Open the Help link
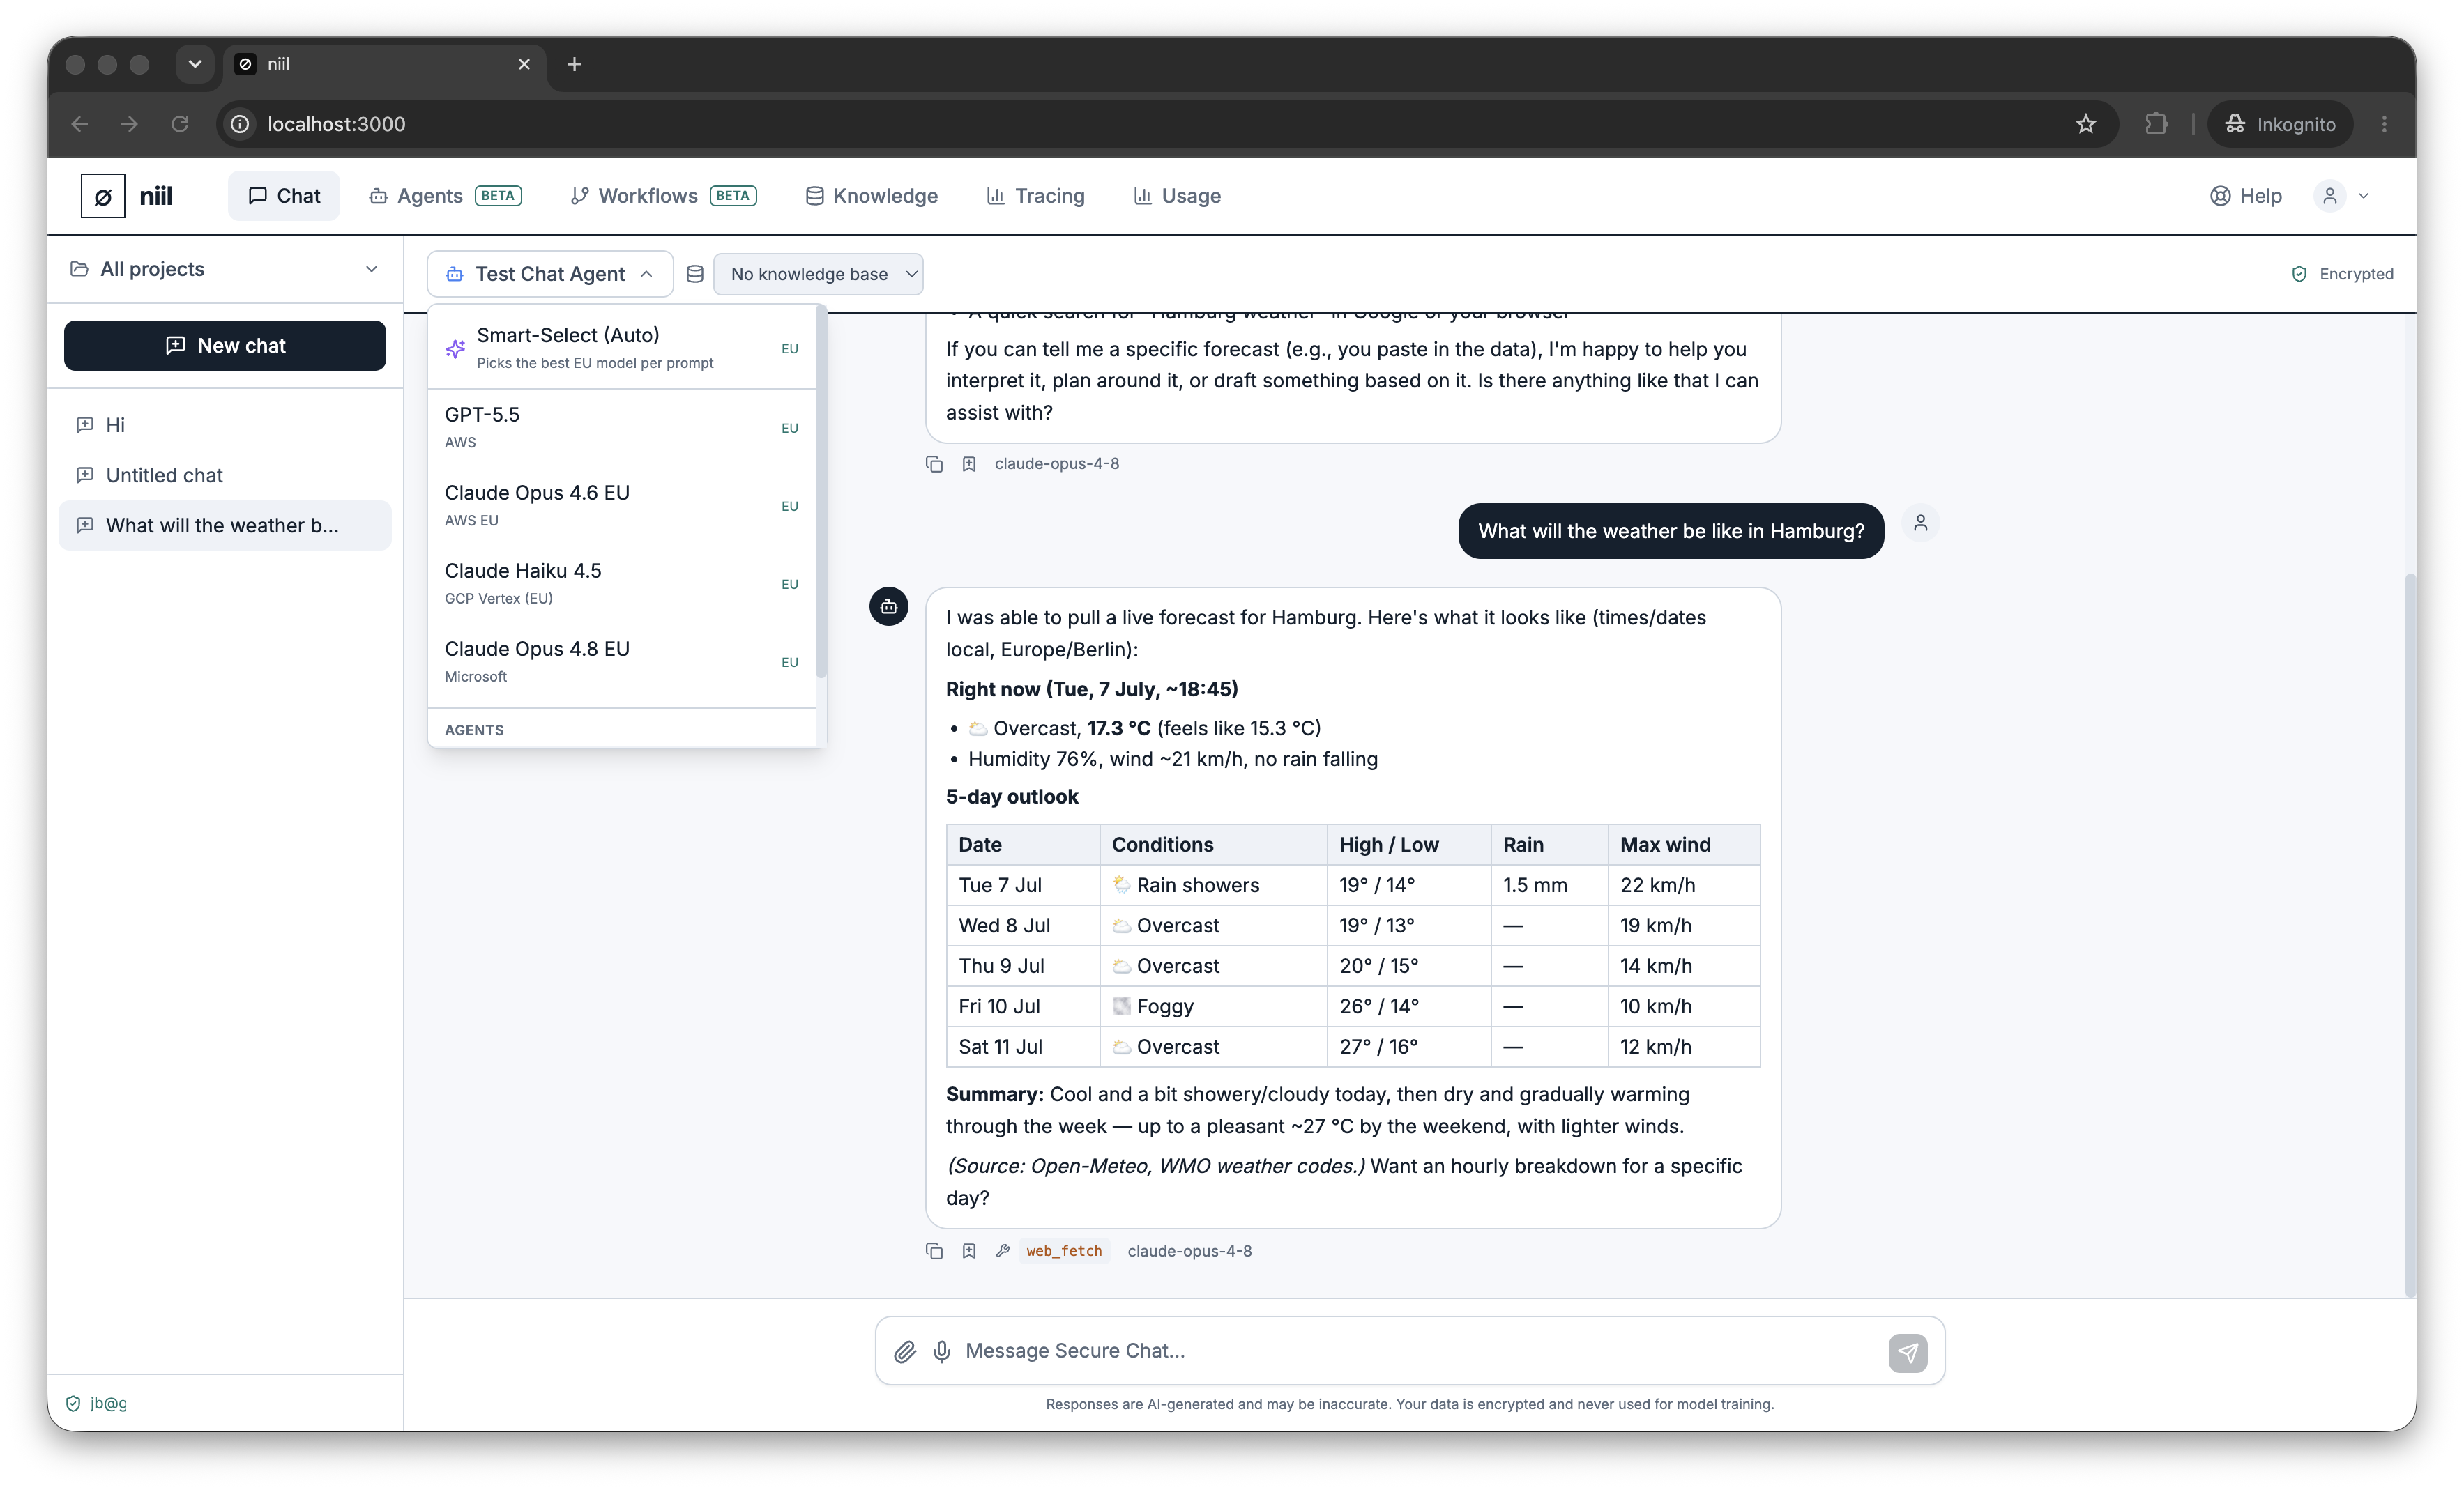 pos(2245,196)
